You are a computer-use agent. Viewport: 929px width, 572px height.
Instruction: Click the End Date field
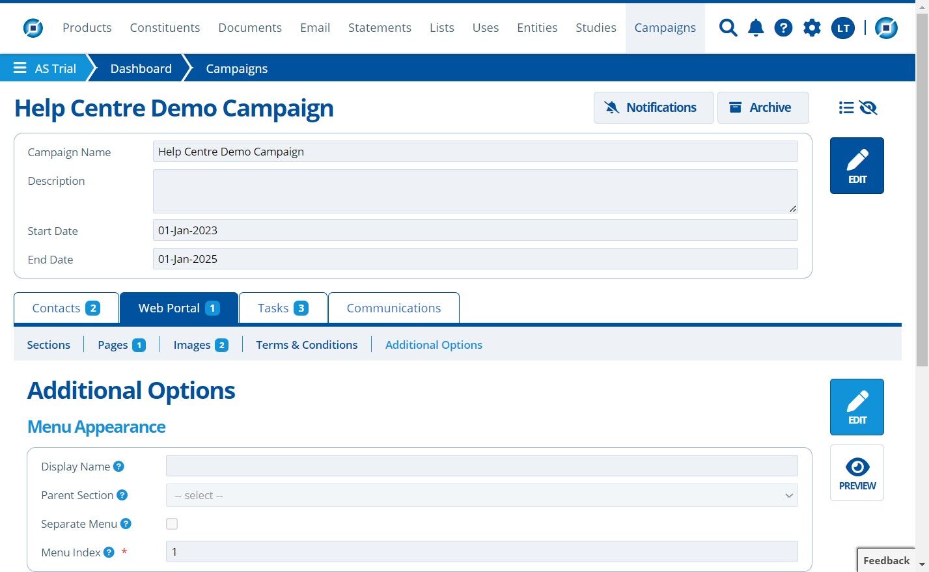click(x=475, y=259)
